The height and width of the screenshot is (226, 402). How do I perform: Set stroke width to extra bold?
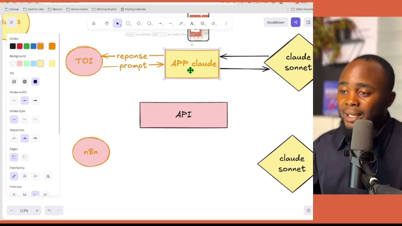(35, 100)
